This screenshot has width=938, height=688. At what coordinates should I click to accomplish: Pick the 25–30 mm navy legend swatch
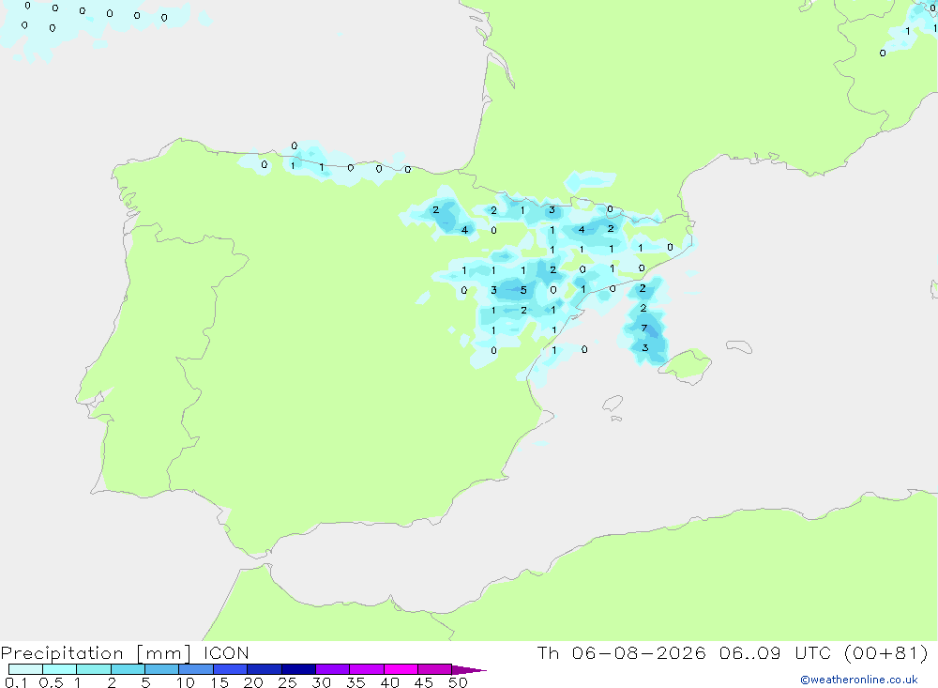[x=298, y=669]
